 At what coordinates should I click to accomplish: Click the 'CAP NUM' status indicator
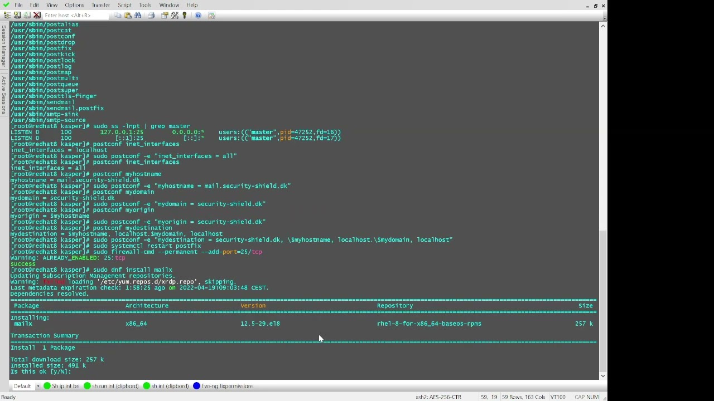pyautogui.click(x=586, y=397)
